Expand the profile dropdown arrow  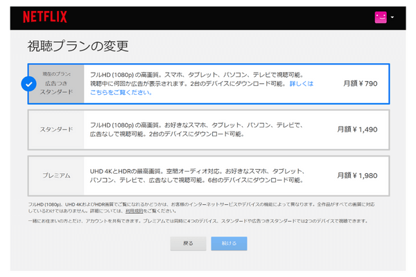(392, 17)
